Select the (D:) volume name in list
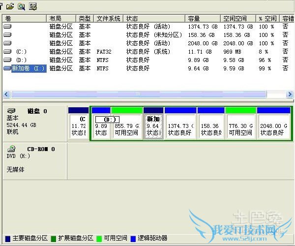The width and height of the screenshot is (295, 246). tap(21, 60)
